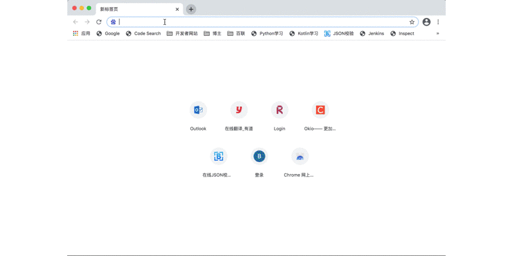Reload the page with the refresh icon
513x256 pixels.
pyautogui.click(x=99, y=22)
